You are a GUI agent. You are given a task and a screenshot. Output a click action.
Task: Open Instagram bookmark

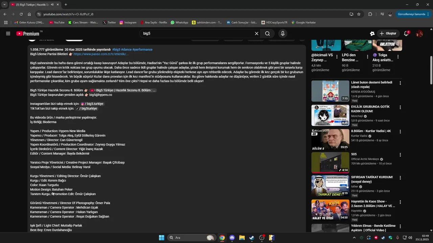tap(128, 23)
